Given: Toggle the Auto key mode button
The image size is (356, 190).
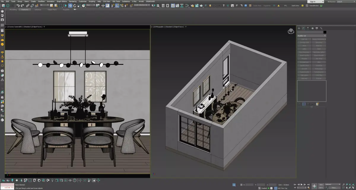Looking at the screenshot, I should 321,185.
